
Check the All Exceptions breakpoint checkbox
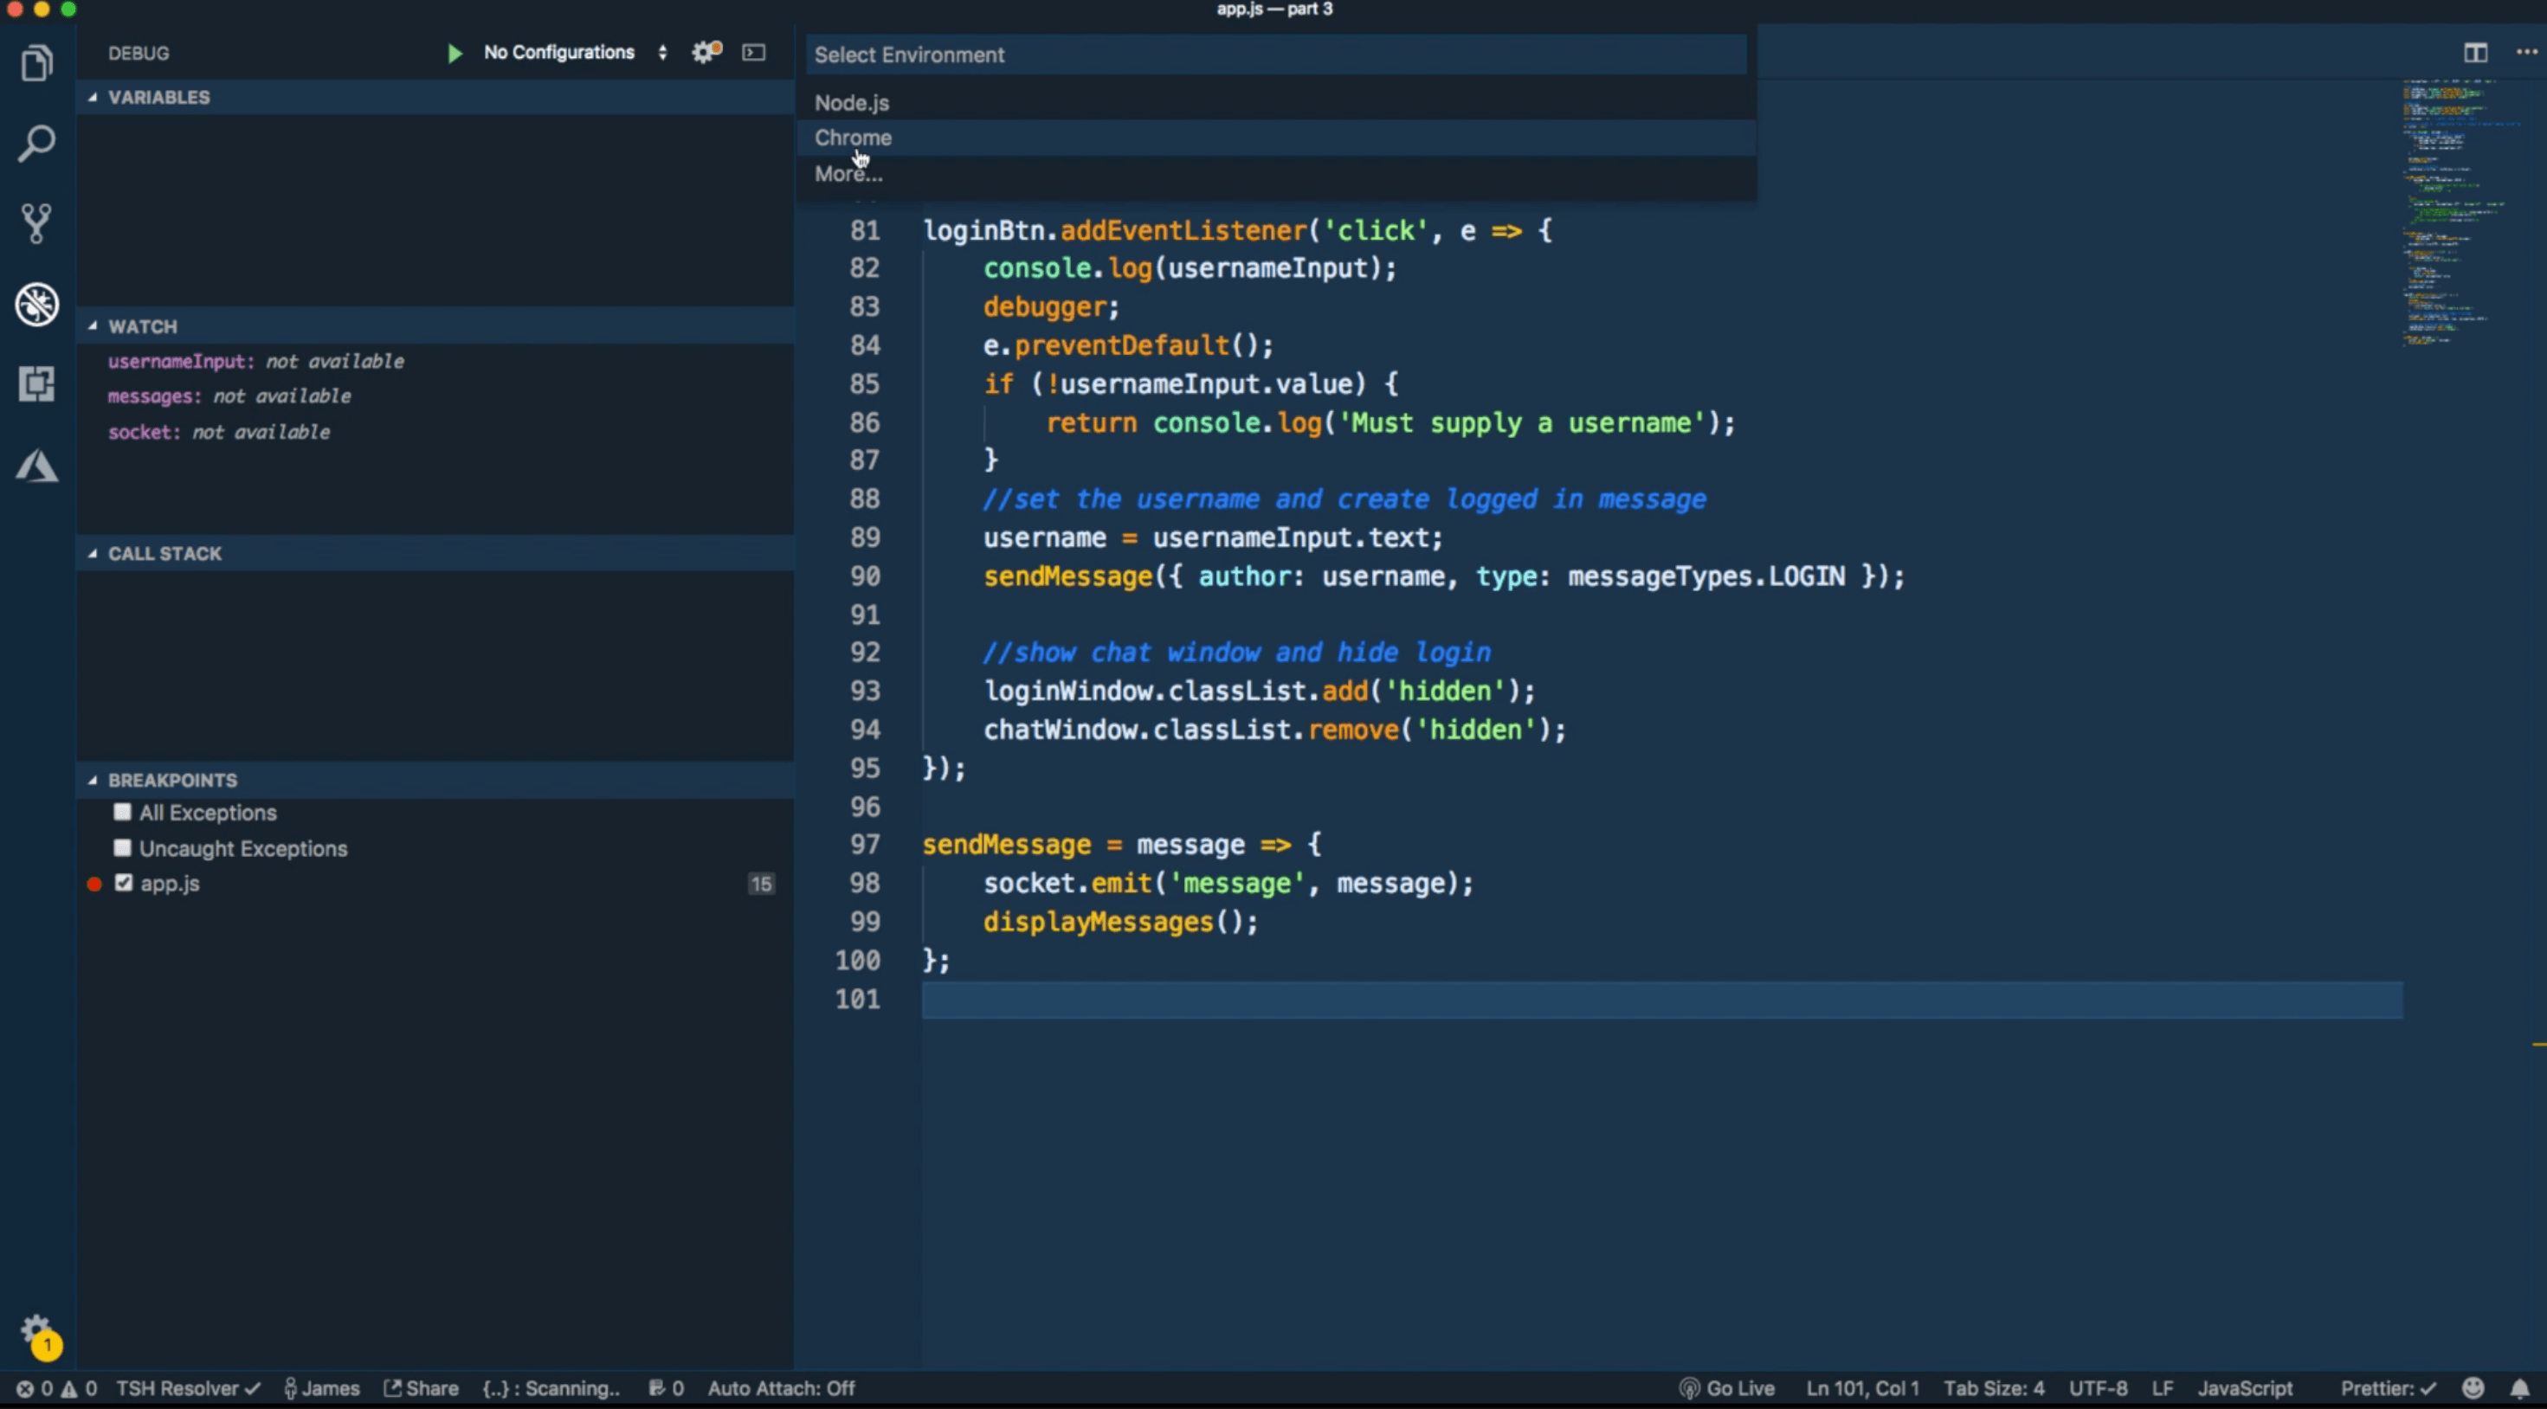[x=123, y=812]
